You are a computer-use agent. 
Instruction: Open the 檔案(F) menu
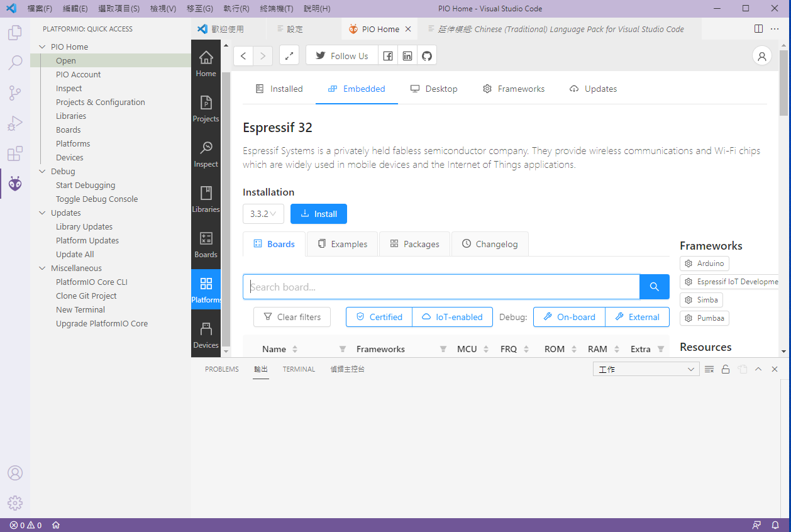coord(40,9)
